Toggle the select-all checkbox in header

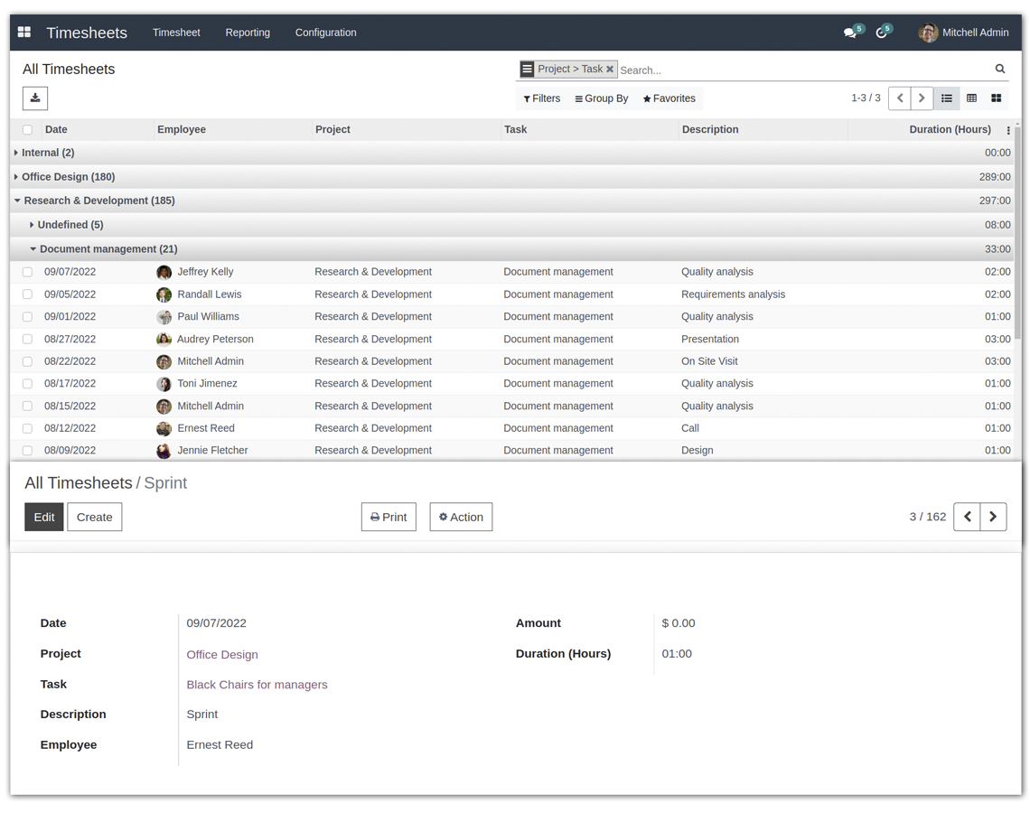27,130
